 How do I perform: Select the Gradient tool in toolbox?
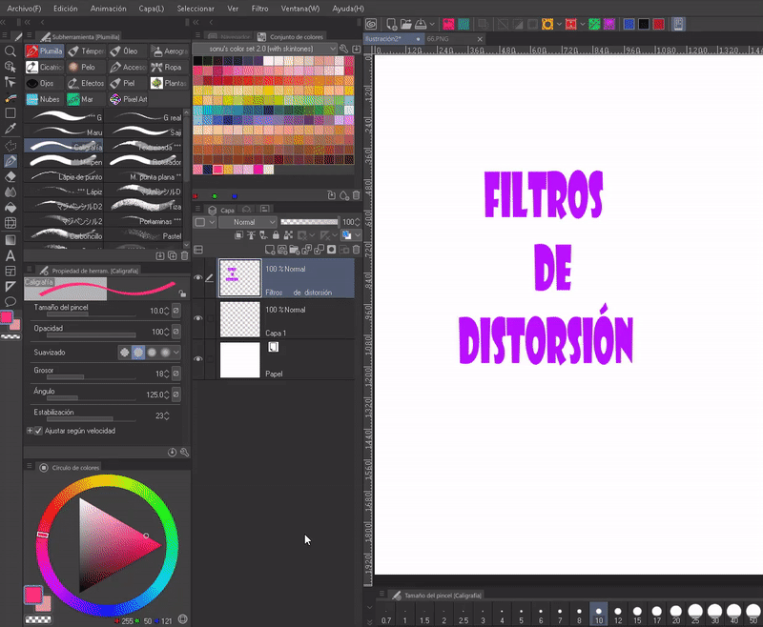point(10,239)
